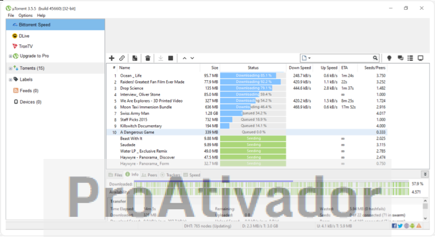Open TronTV in the sidebar

[x=26, y=46]
